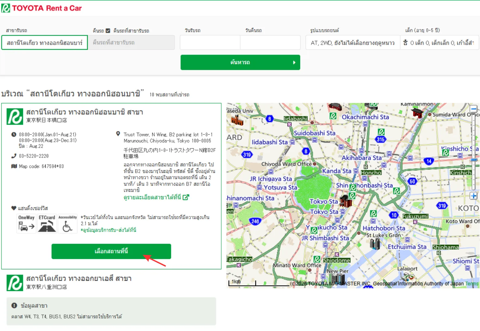Open the return date field
Screen dimensions: 480x331
pos(270,43)
